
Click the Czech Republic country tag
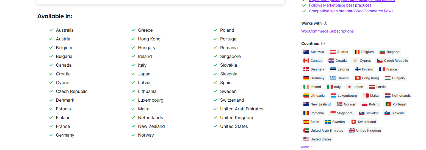click(x=392, y=61)
